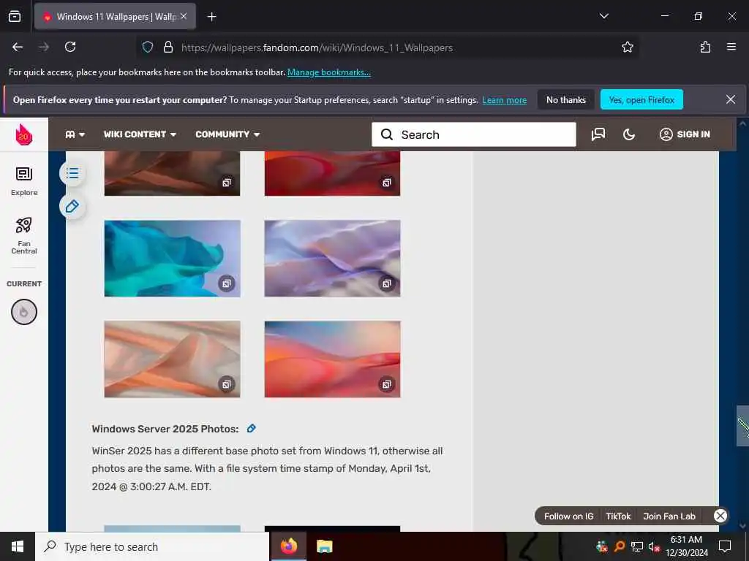749x561 pixels.
Task: Bookmark this page with the star icon
Action: tap(627, 47)
